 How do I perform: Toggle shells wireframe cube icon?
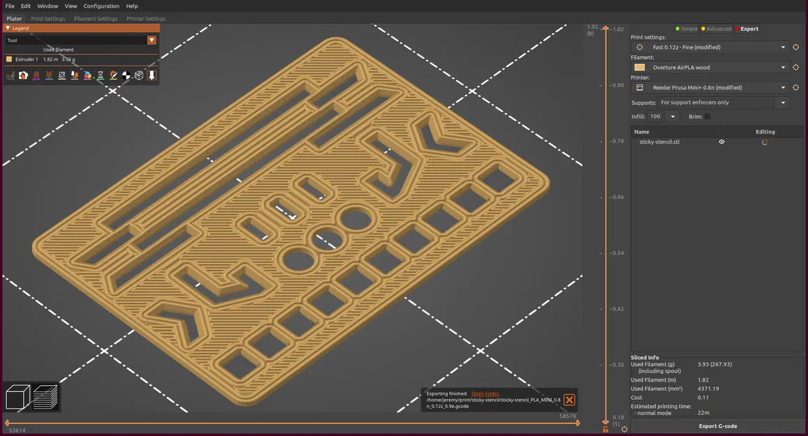139,75
